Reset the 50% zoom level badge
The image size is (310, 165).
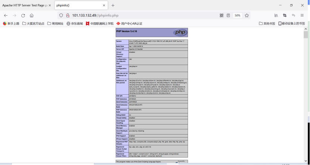coord(237,15)
